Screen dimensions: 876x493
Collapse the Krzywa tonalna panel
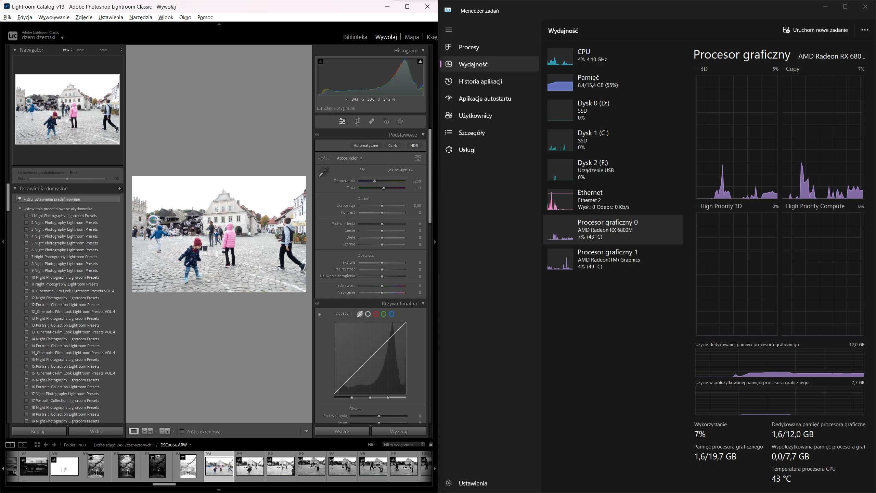point(423,303)
